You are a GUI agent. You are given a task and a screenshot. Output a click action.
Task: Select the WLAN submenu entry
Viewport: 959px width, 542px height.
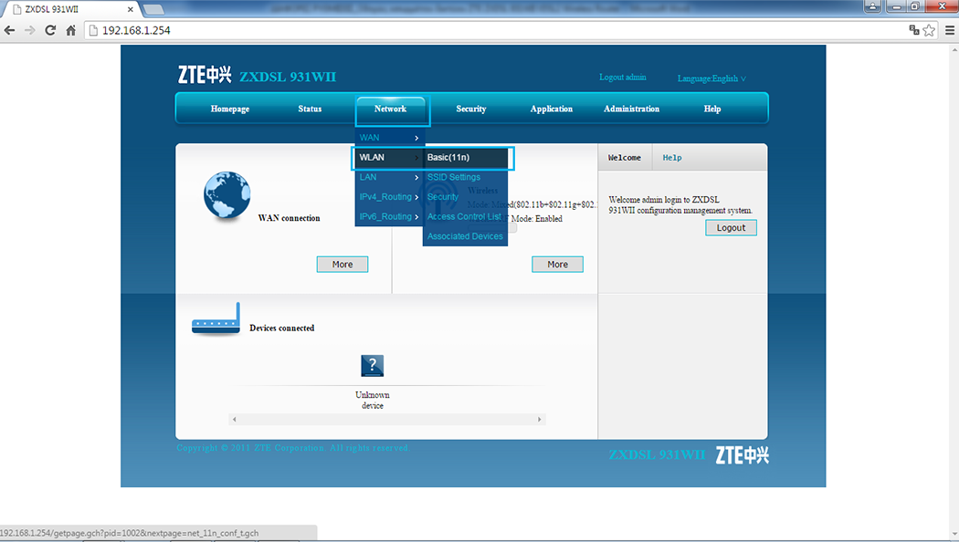(389, 157)
